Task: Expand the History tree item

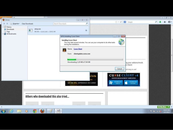Action: click(x=3, y=27)
